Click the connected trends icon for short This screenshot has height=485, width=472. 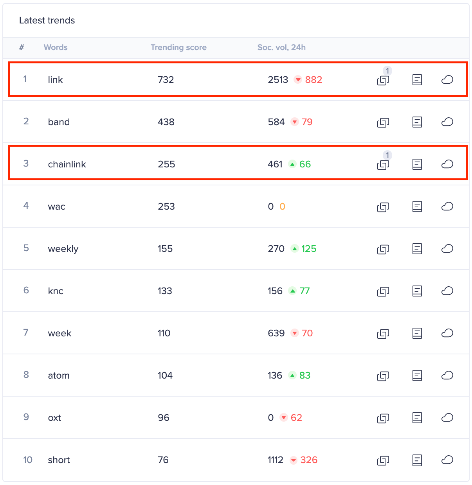[383, 461]
